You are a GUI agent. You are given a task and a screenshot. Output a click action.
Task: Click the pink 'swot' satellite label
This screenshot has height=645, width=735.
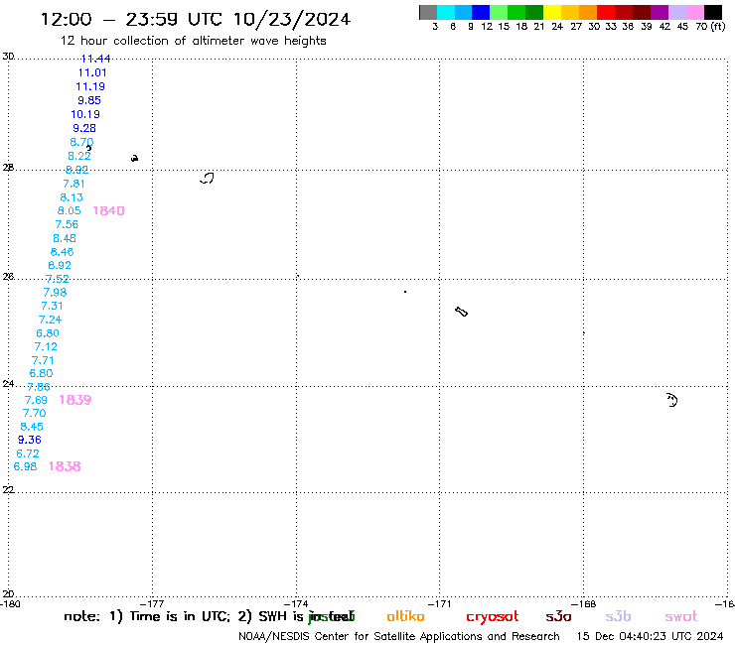tap(681, 617)
